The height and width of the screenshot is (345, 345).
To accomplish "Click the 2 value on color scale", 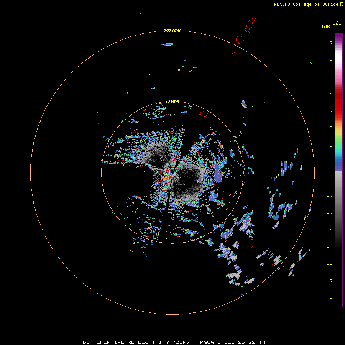I will click(x=331, y=128).
